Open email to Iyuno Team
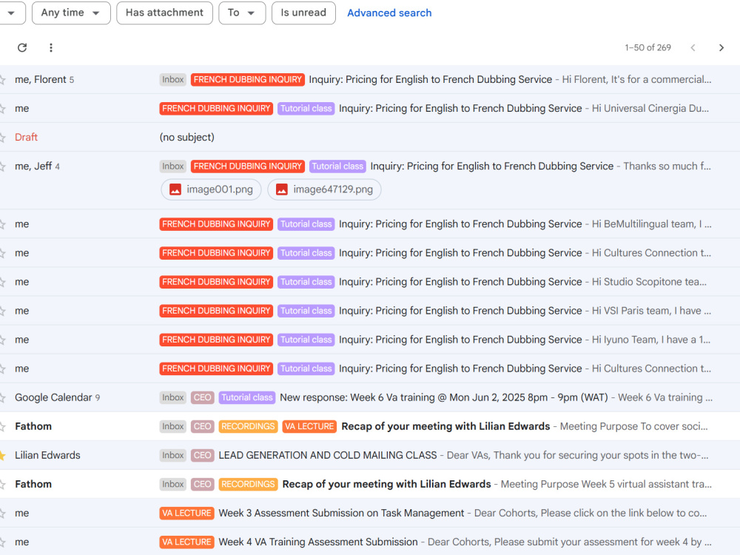The height and width of the screenshot is (555, 740). 370,340
